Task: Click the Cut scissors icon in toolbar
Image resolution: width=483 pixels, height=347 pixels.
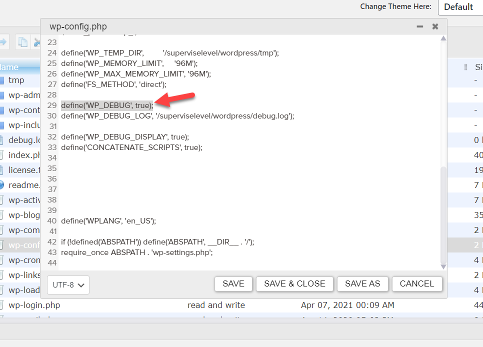Action: [x=36, y=42]
